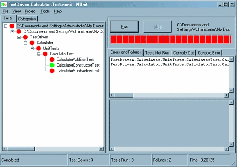
Task: Switch to the Categories tab
Action: click(27, 19)
